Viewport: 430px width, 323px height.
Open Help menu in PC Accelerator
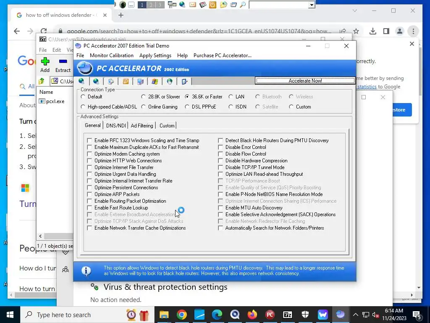tap(182, 56)
